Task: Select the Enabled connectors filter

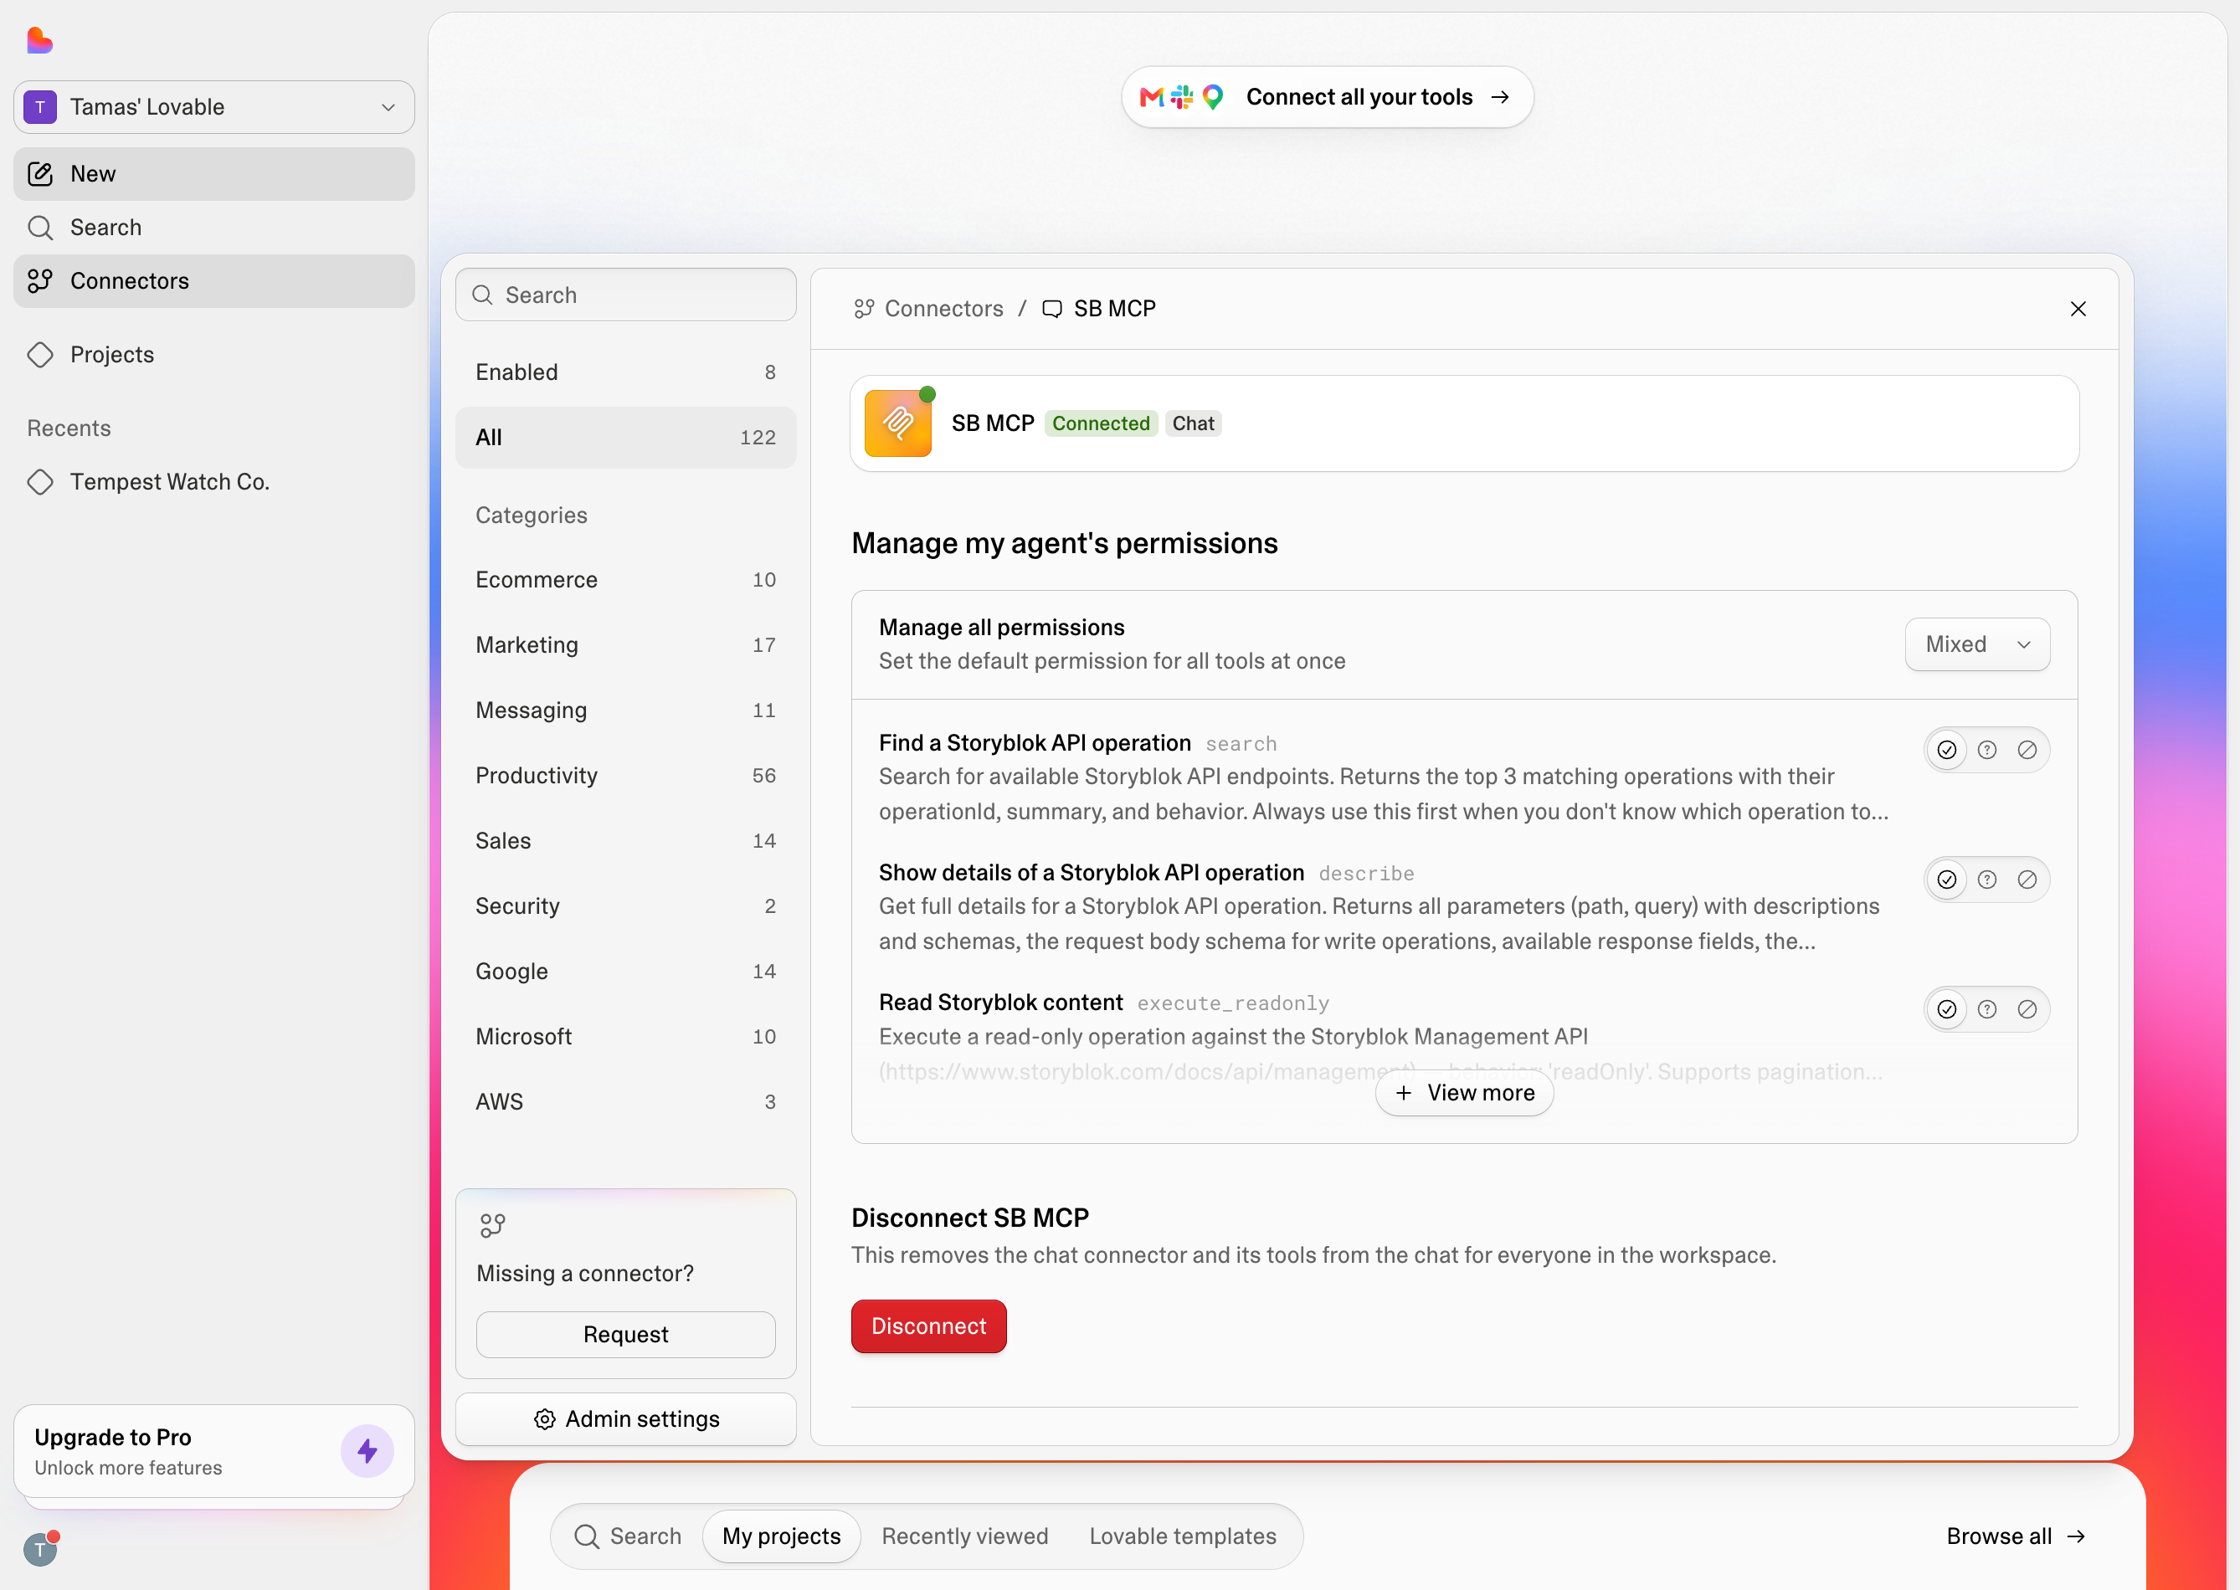Action: [x=626, y=372]
